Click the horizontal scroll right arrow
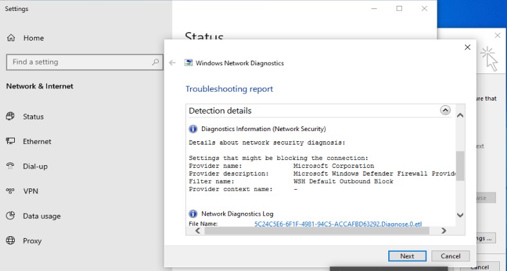The width and height of the screenshot is (507, 271). point(444,230)
